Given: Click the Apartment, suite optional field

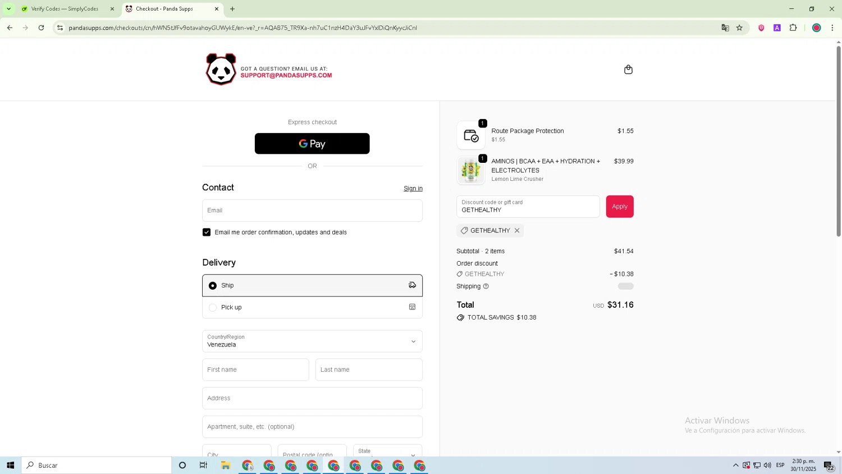Looking at the screenshot, I should point(312,427).
